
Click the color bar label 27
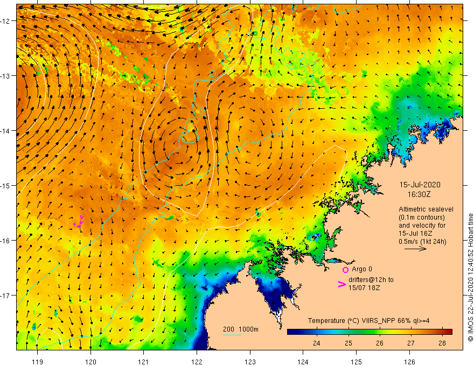411,343
